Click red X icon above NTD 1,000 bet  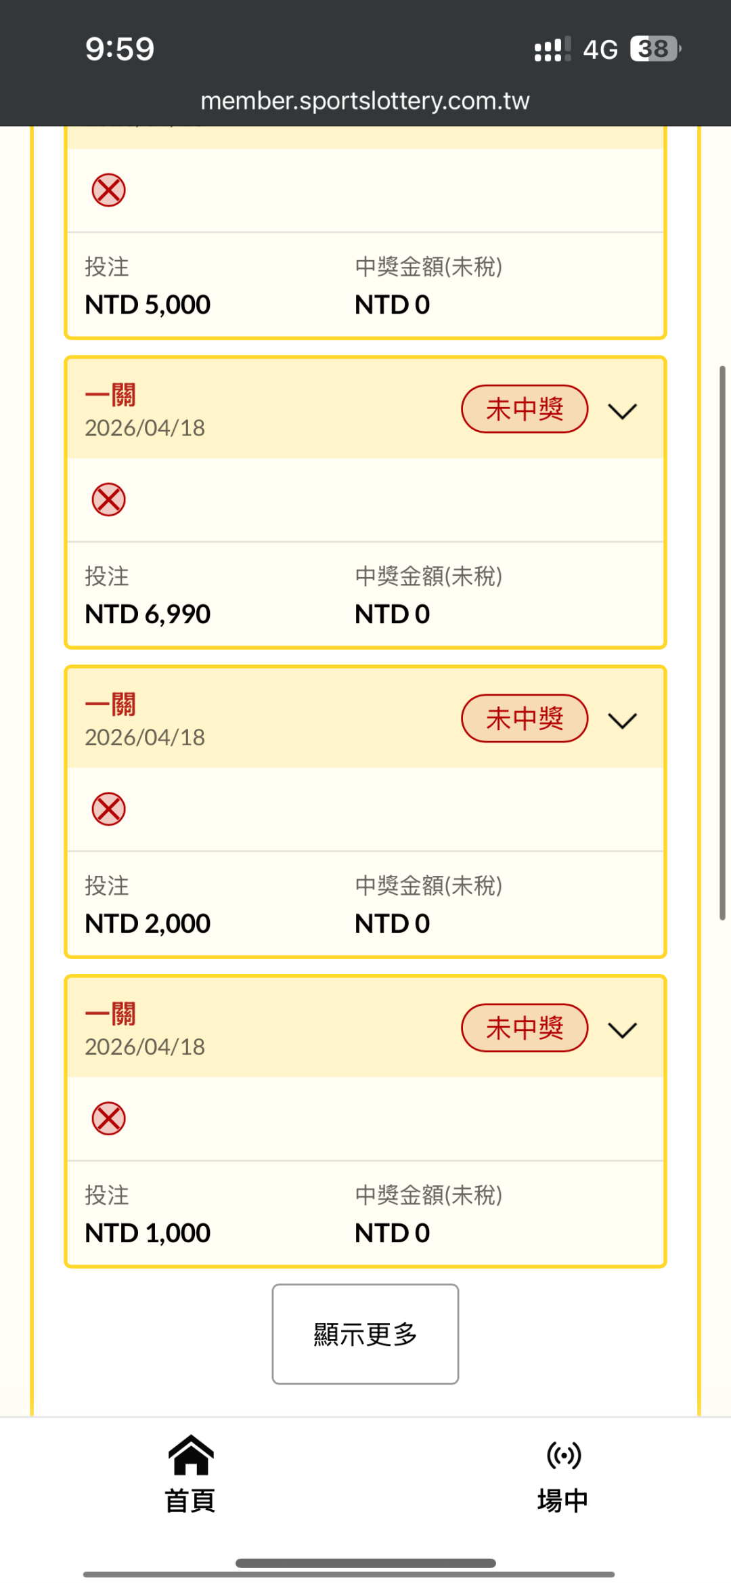(109, 1118)
